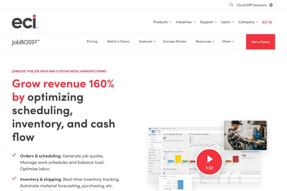Open the Support dropdown

(x=208, y=22)
